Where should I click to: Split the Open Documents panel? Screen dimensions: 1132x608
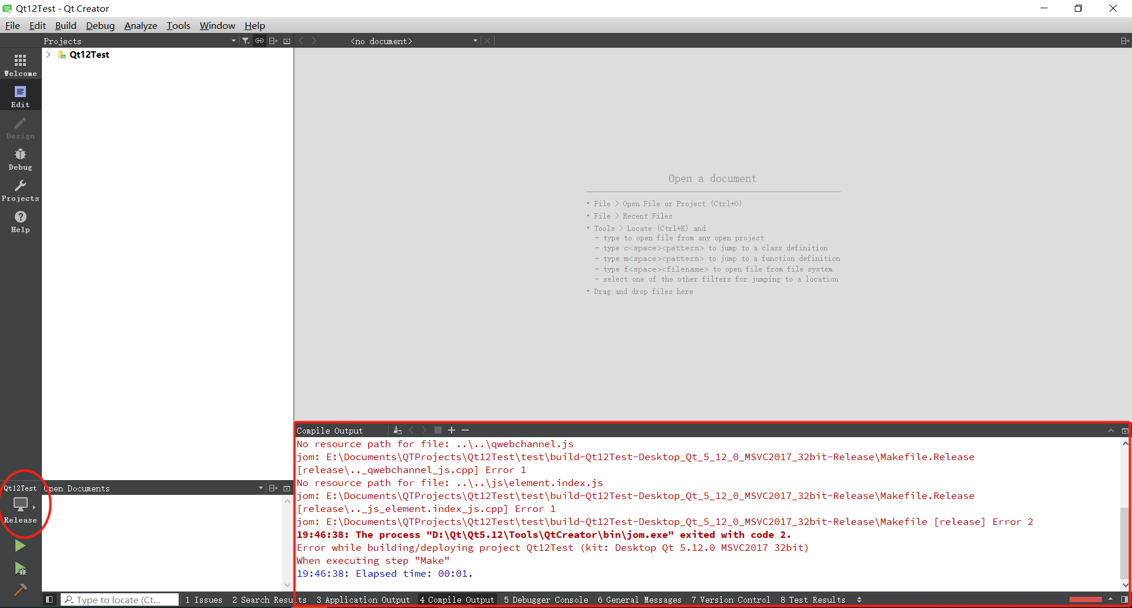(274, 488)
